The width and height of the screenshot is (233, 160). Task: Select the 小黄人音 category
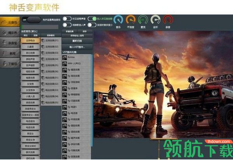click(x=30, y=96)
